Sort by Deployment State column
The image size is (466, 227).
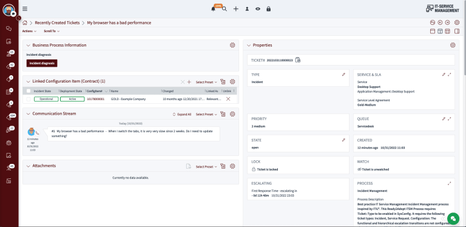pyautogui.click(x=71, y=91)
